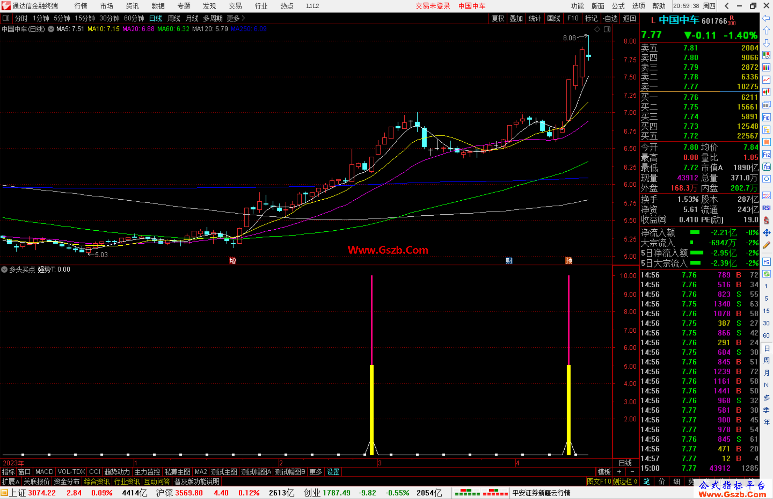773x499 pixels.
Task: Select the 笔 tick tab under trade list
Action: tap(647, 481)
